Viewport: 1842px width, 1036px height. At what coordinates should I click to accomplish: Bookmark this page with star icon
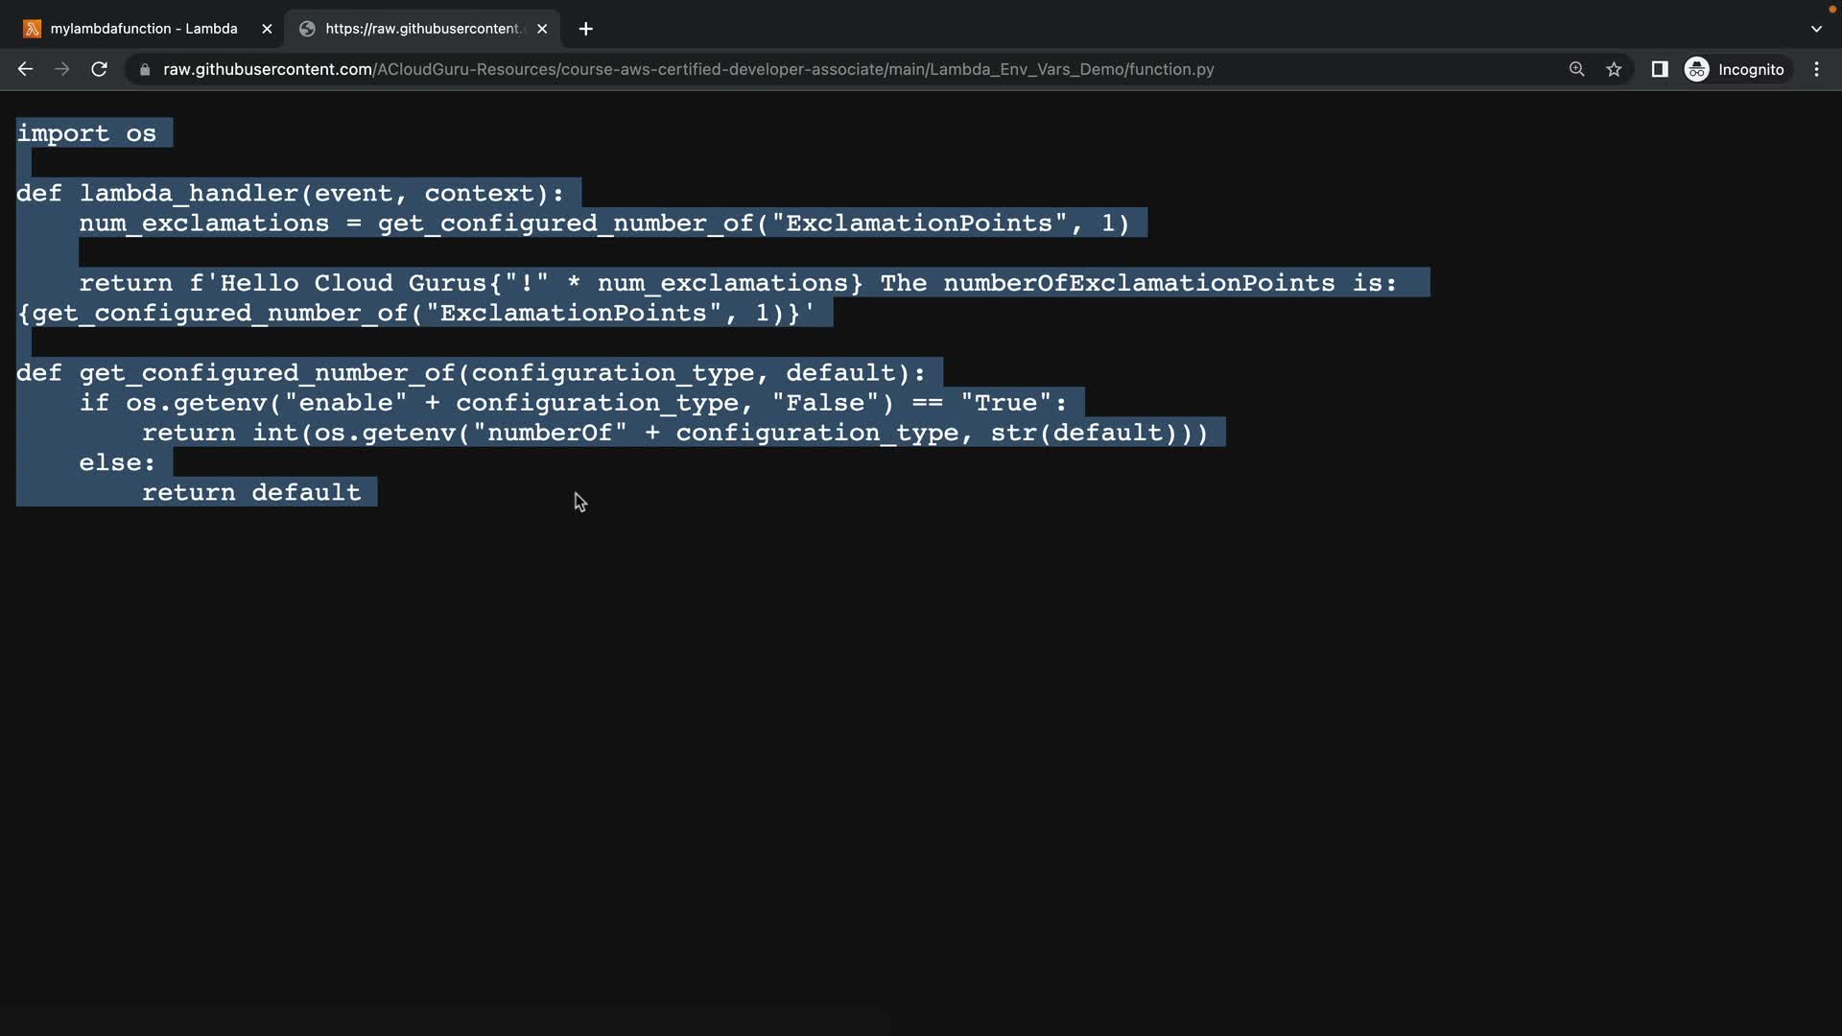click(1614, 69)
